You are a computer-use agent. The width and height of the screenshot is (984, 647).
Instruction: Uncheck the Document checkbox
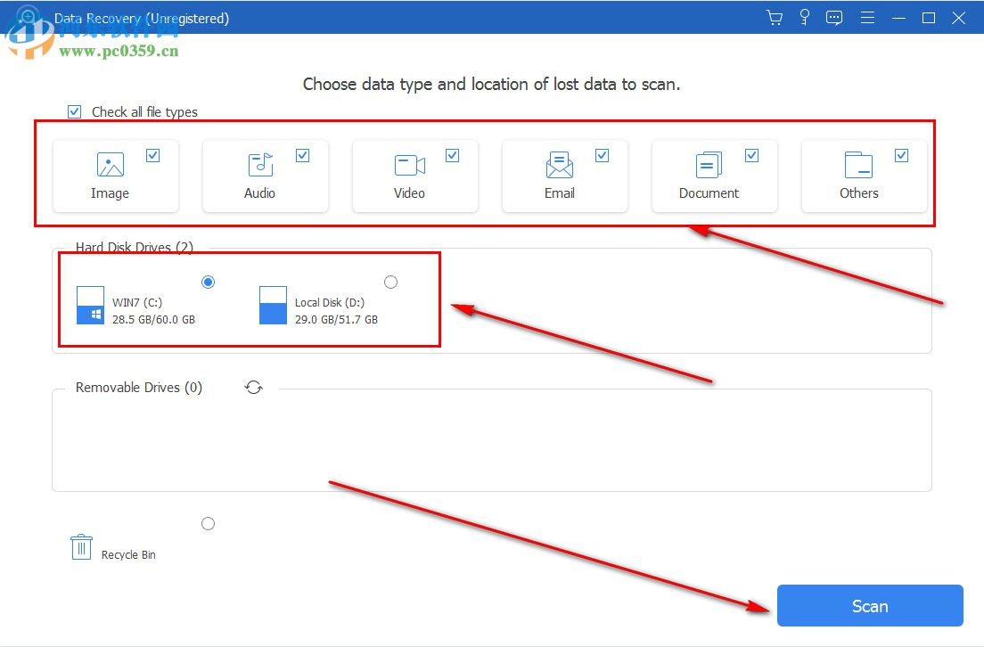click(x=752, y=154)
